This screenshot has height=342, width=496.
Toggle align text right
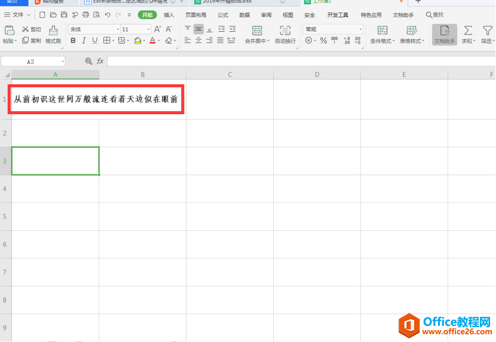point(209,40)
